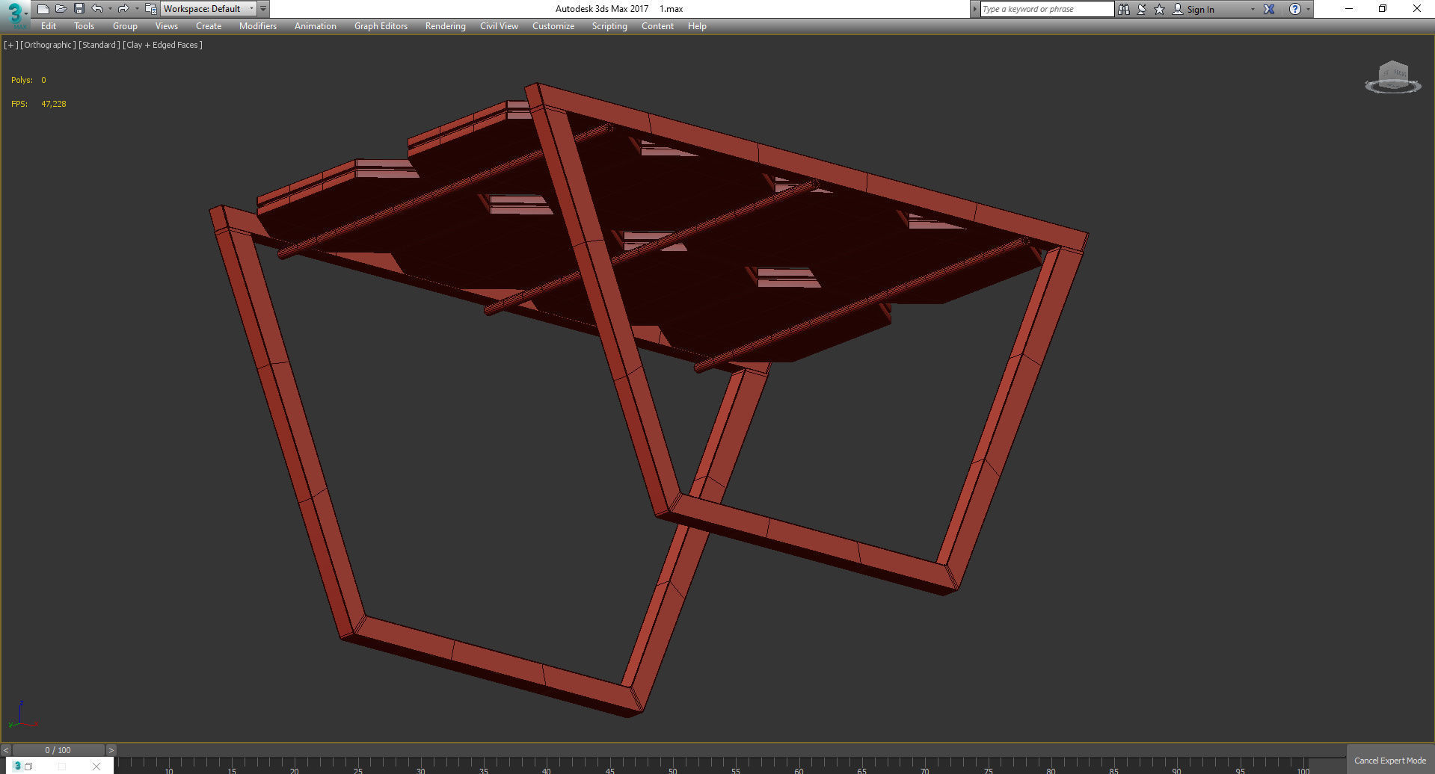Expand the Help menu dropdown arrow
The image size is (1435, 774).
(1308, 9)
